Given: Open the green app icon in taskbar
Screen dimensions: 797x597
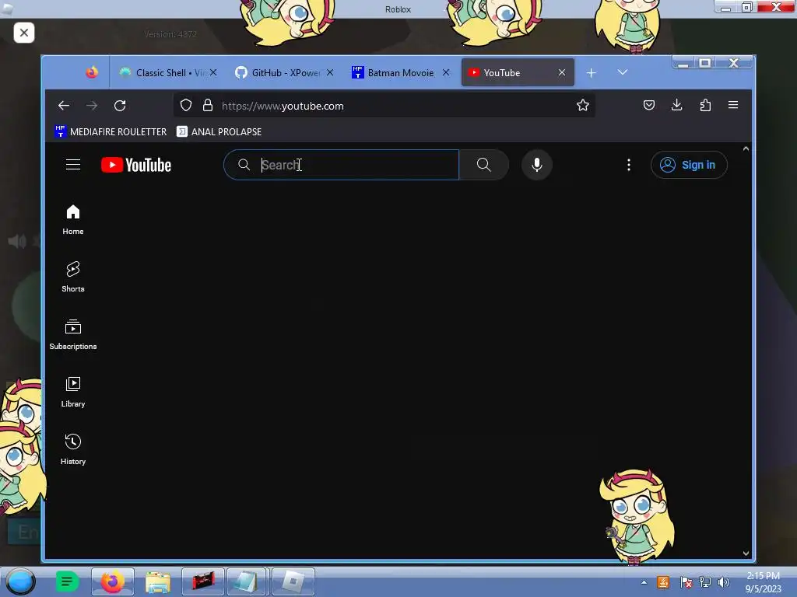Looking at the screenshot, I should click(x=67, y=581).
